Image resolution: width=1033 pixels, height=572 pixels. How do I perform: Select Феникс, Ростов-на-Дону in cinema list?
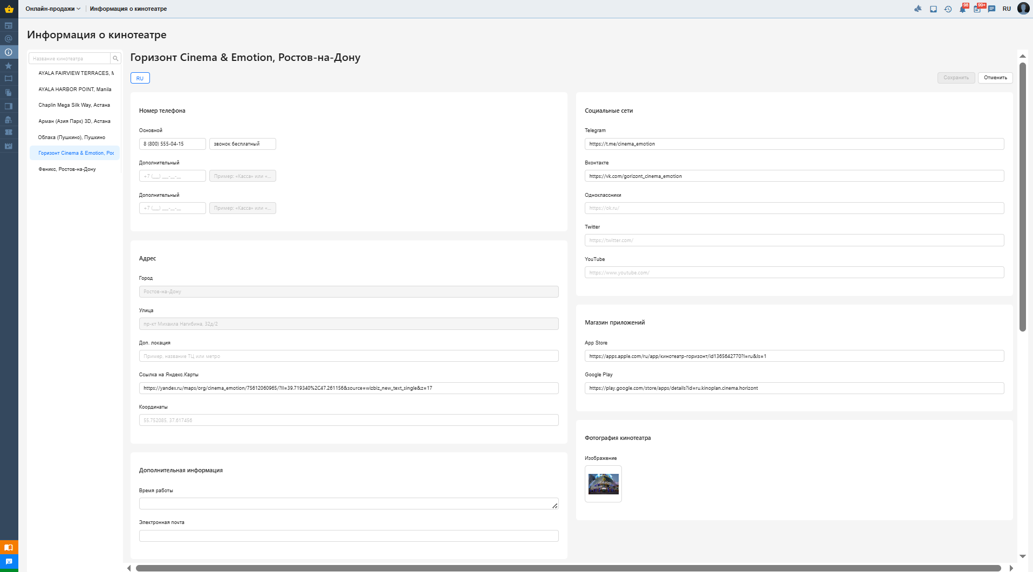67,169
